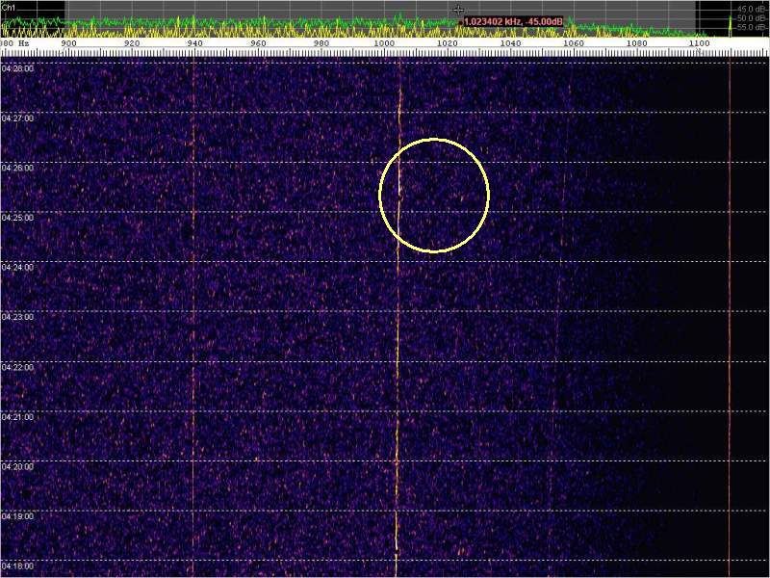Select the 04:18:00 time marker

point(17,565)
